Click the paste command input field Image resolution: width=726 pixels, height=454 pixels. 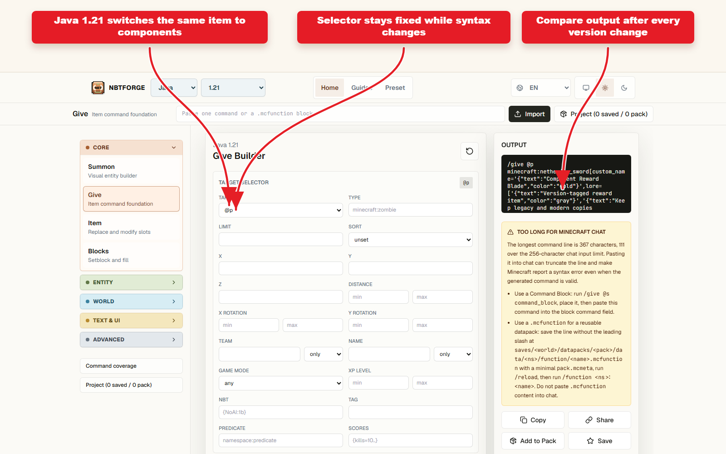pos(340,114)
